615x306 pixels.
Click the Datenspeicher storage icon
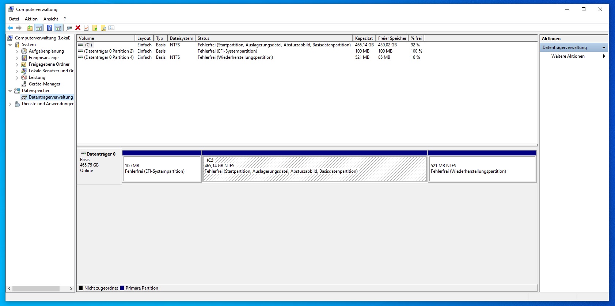pos(17,91)
